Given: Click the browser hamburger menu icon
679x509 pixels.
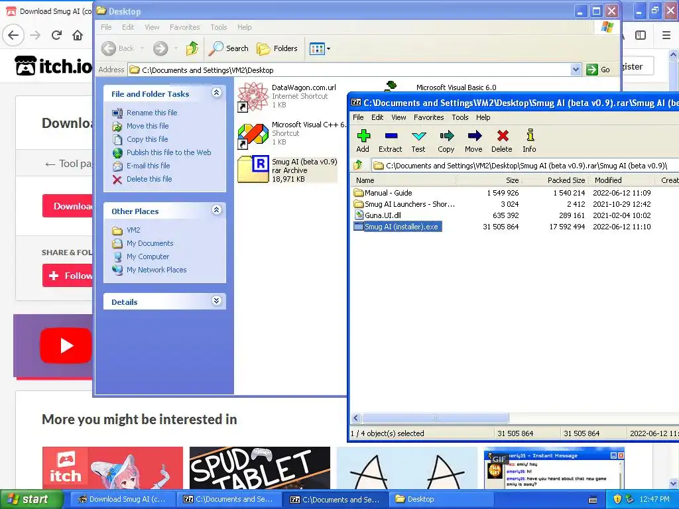Looking at the screenshot, I should click(x=666, y=35).
